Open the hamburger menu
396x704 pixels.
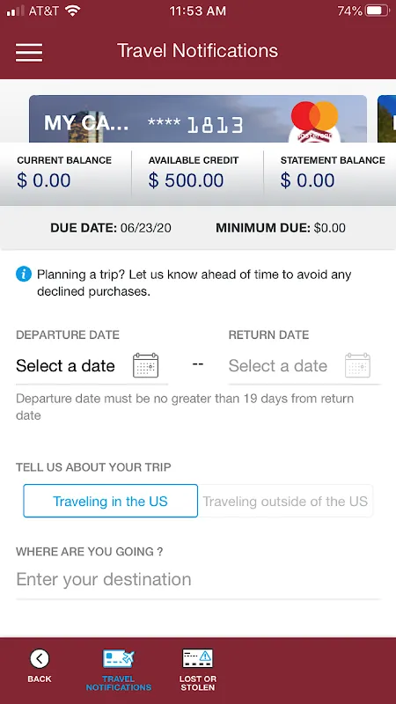click(29, 52)
